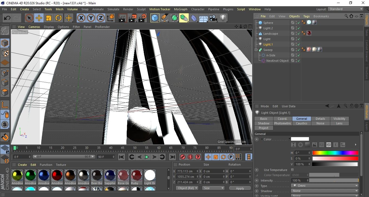Switch to the Details tab

point(321,119)
